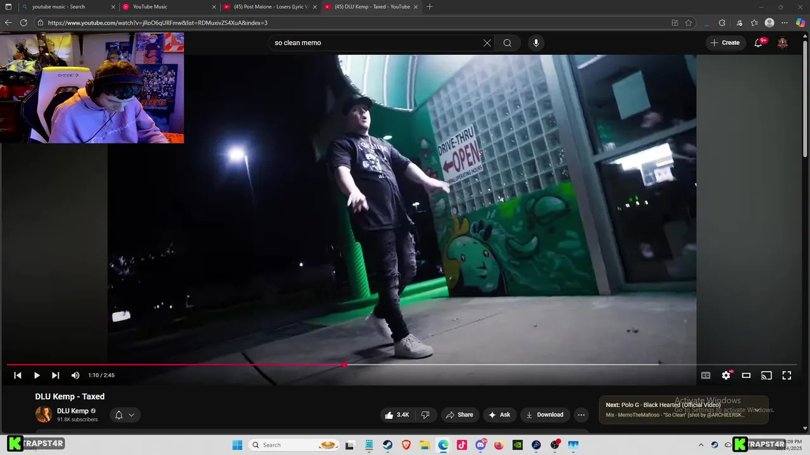The width and height of the screenshot is (810, 455).
Task: Add this page to favorites star
Action: tap(688, 23)
